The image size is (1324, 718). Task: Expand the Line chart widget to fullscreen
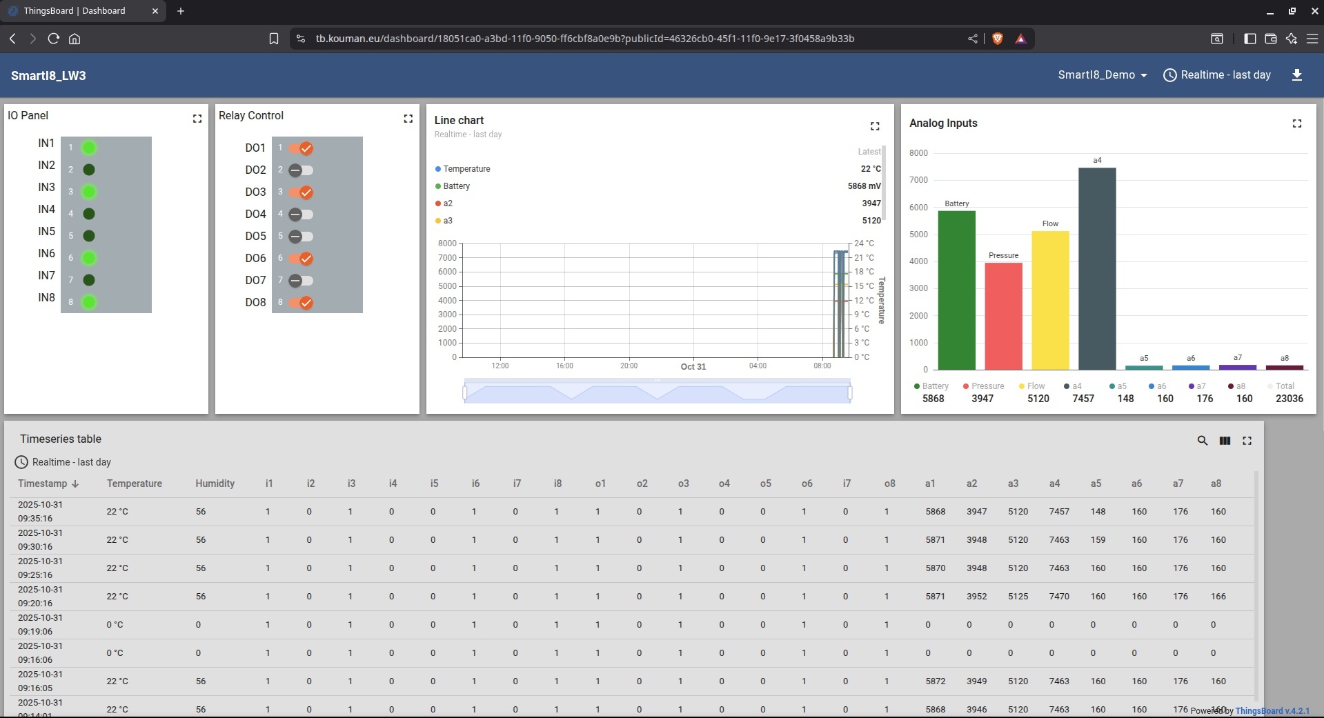point(875,126)
